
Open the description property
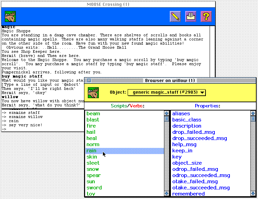(x=187, y=126)
